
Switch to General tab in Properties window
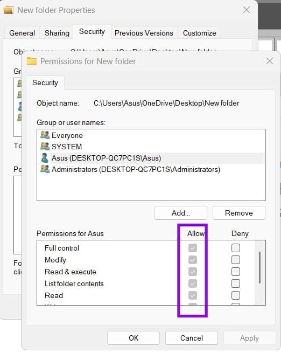click(22, 33)
